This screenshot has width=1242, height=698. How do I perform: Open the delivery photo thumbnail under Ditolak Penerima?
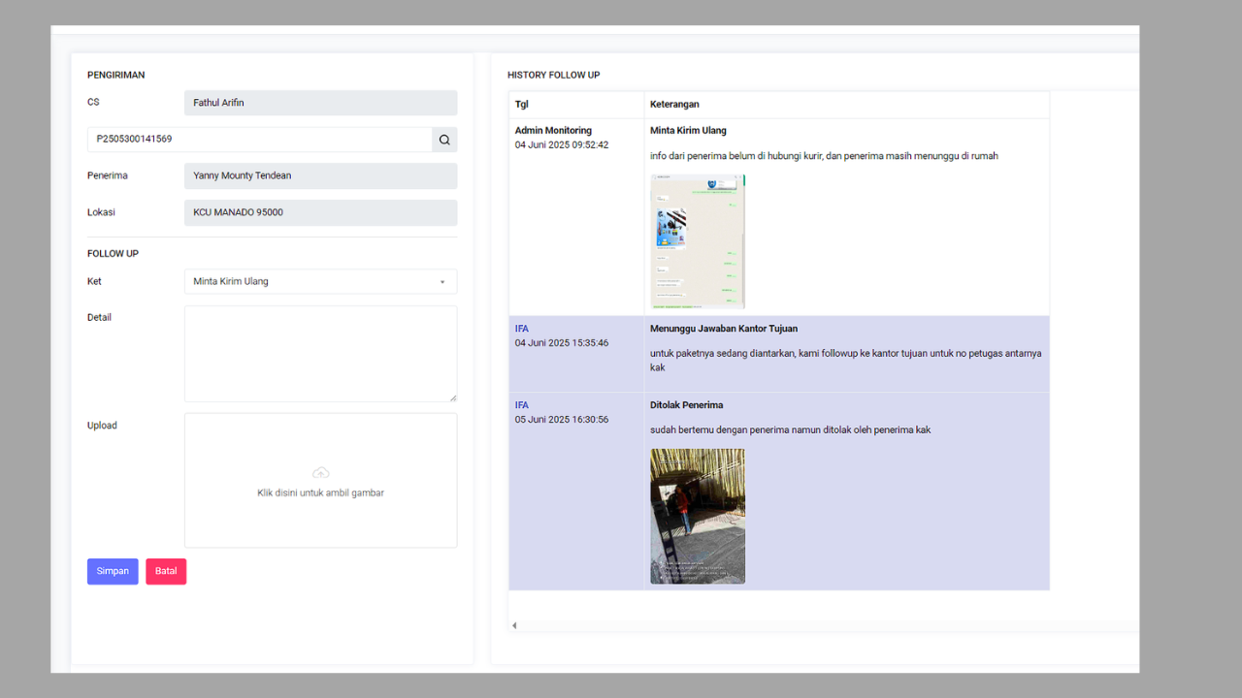pos(698,516)
